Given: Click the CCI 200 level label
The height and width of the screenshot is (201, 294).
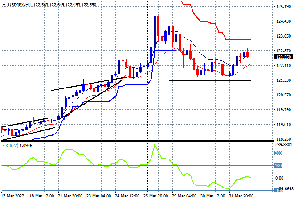Looking at the screenshot, I should 278,153.
